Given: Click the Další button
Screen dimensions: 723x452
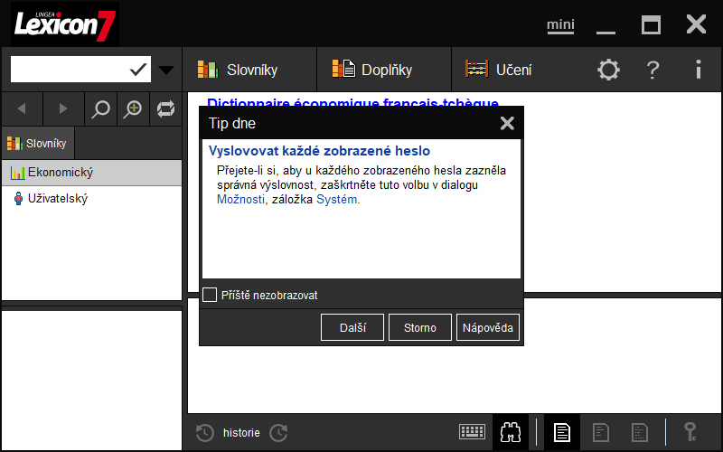Looking at the screenshot, I should 352,327.
